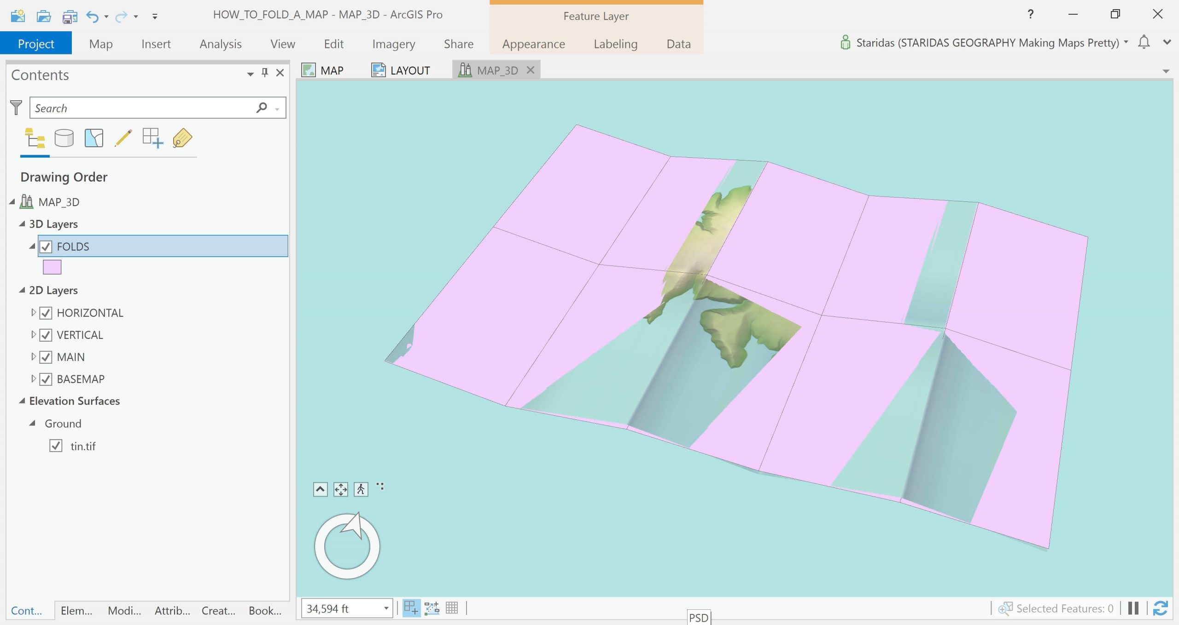
Task: Collapse the 2D Layers group
Action: pos(22,290)
